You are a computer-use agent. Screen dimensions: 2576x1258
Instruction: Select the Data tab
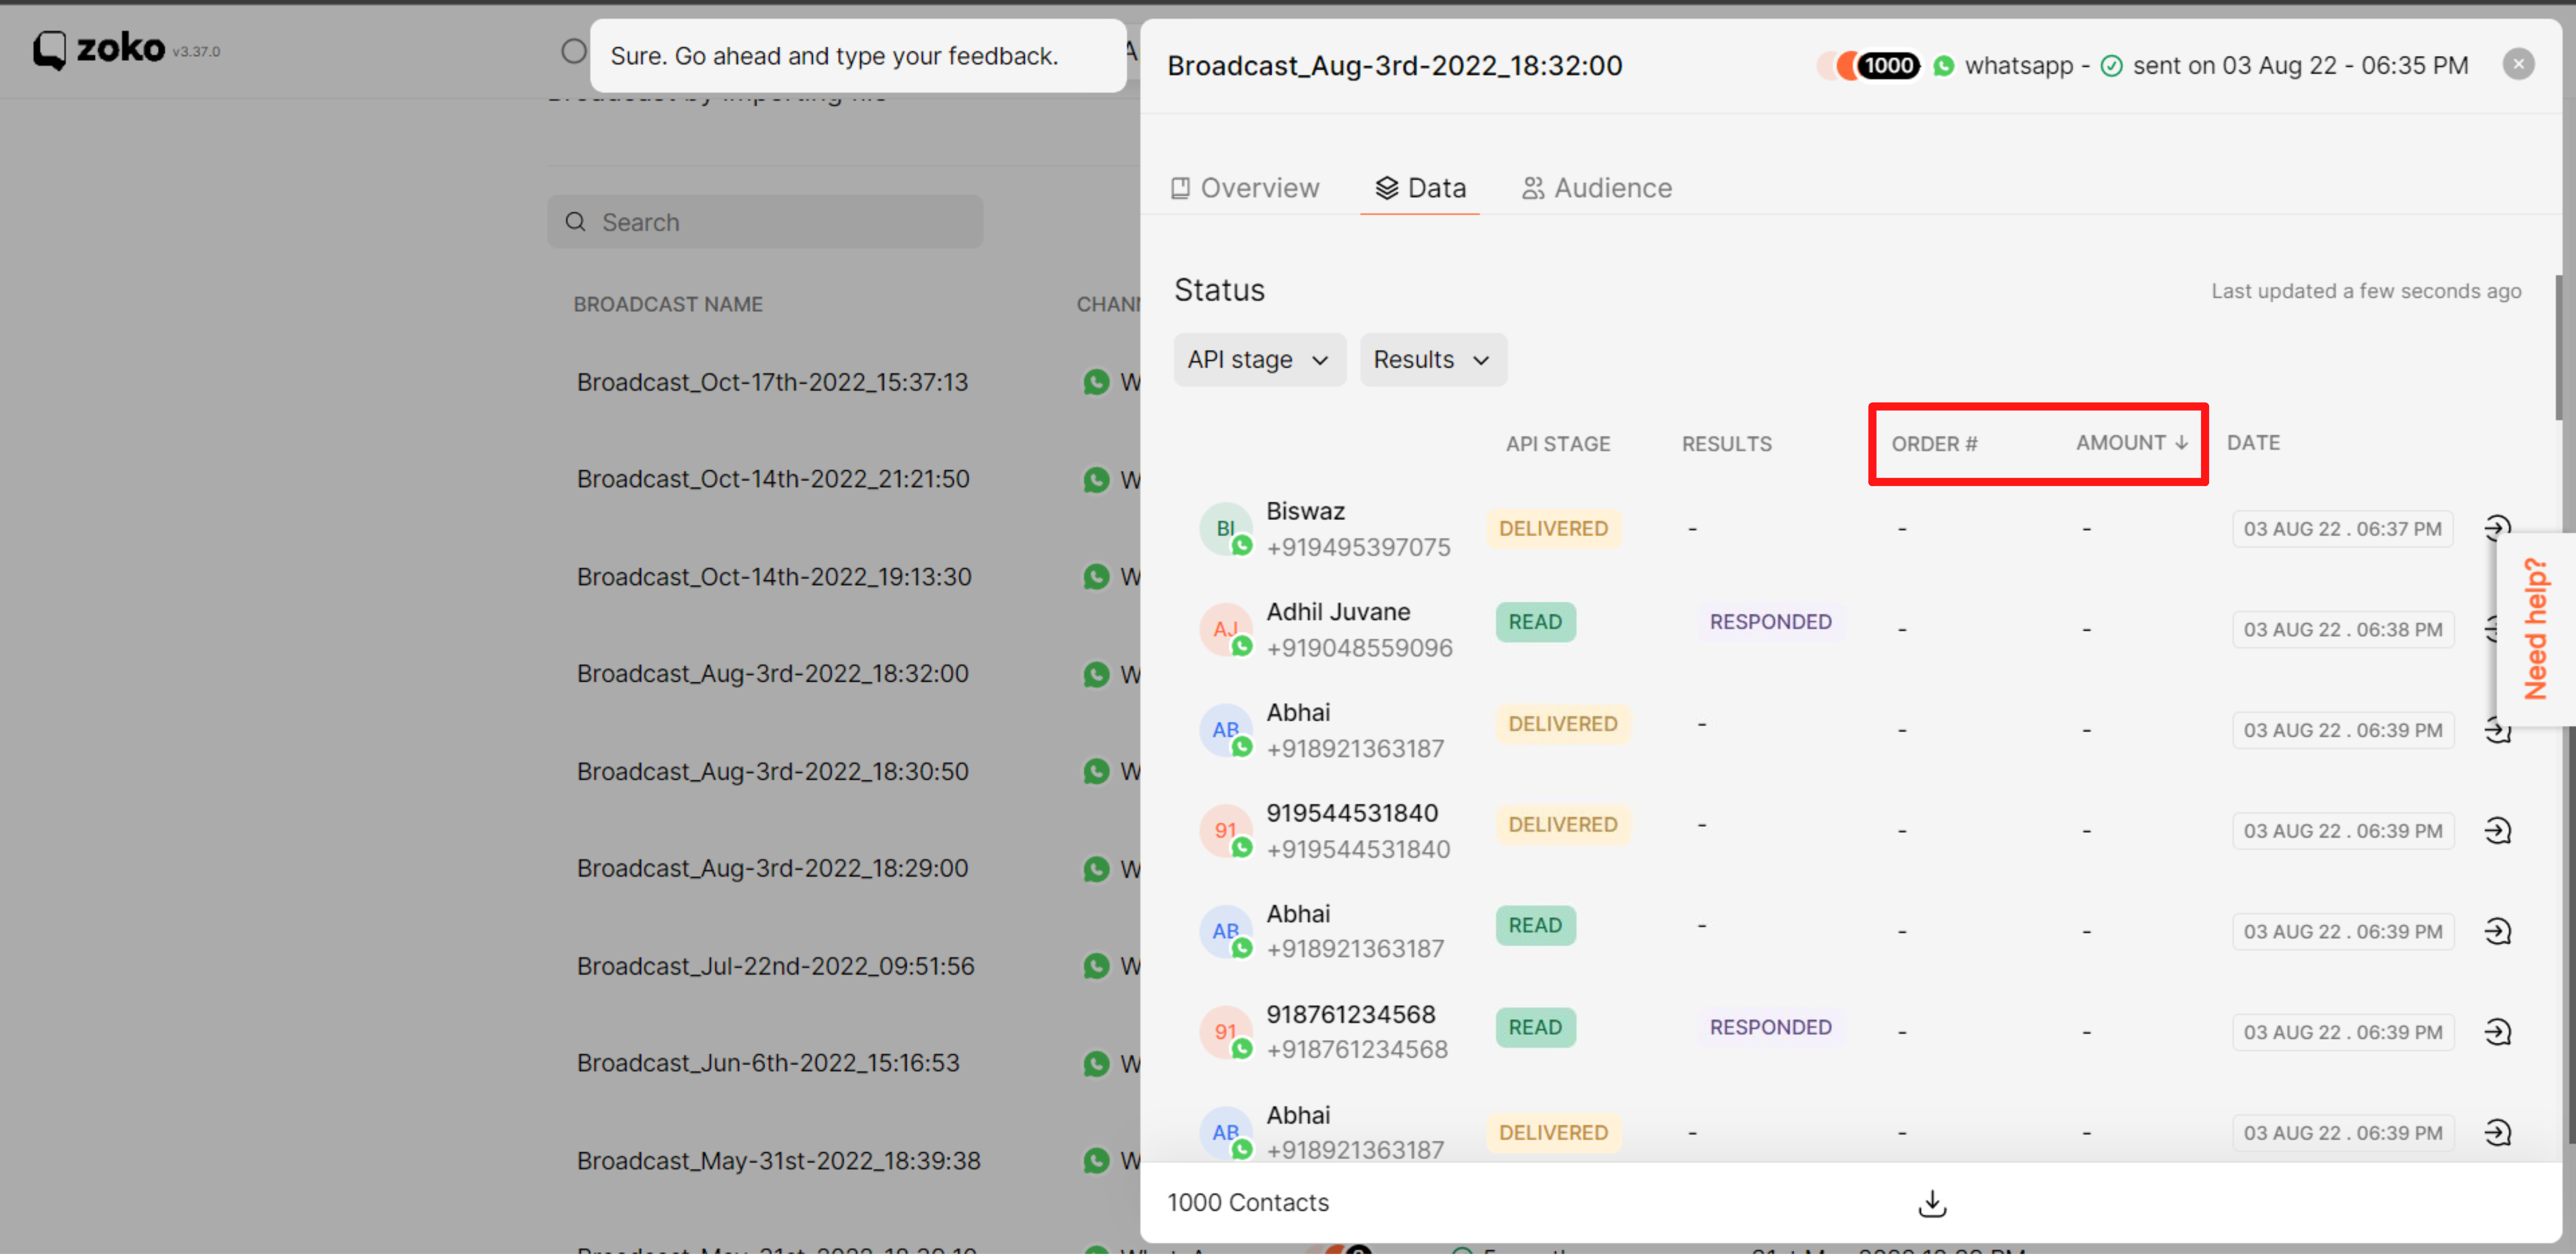coord(1419,188)
